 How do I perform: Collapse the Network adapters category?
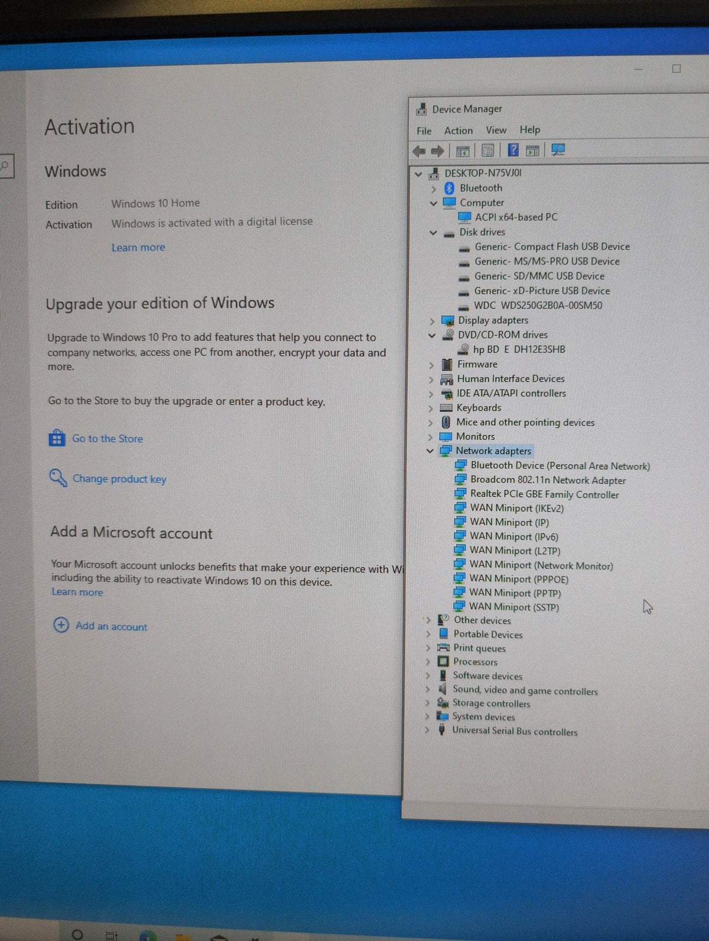tap(430, 451)
